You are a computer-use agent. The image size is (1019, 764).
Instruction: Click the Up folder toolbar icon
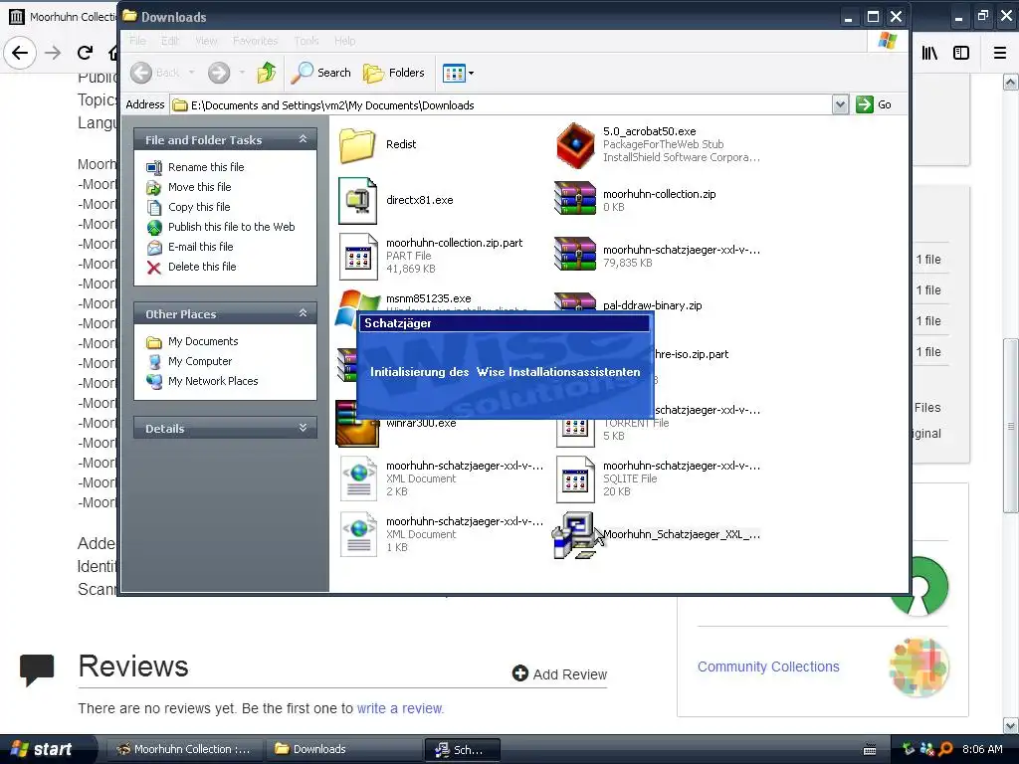[x=267, y=73]
